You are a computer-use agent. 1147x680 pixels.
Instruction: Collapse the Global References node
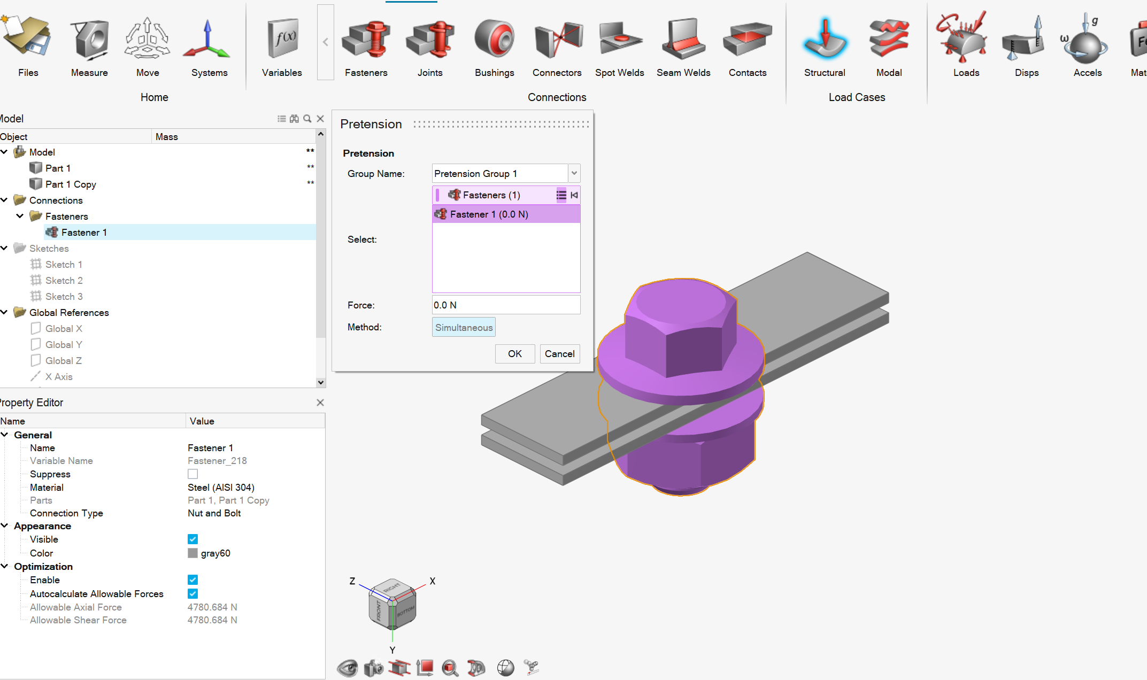pyautogui.click(x=4, y=313)
